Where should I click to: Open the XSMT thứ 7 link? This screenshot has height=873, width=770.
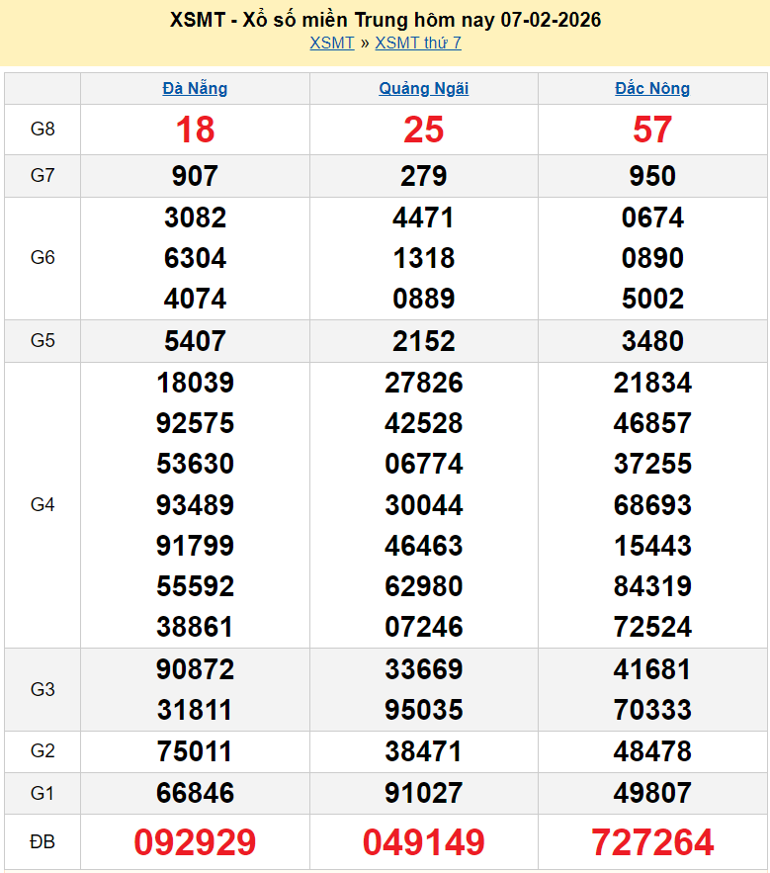click(x=418, y=43)
